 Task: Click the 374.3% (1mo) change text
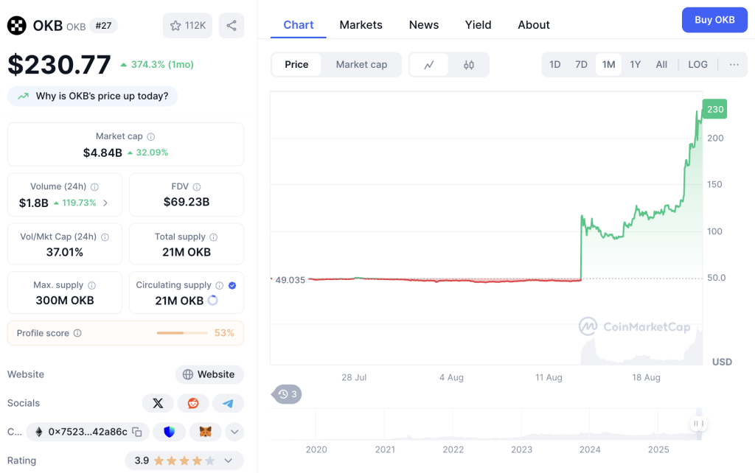click(x=162, y=65)
